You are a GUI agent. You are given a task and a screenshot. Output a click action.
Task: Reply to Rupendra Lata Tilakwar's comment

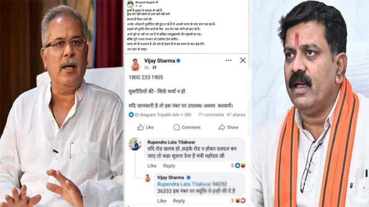169,166
